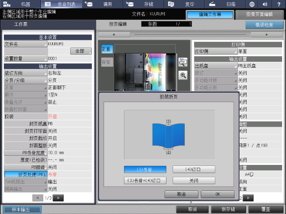The image size is (286, 214).
Task: Go to next page of right settings panel
Action: point(248,198)
